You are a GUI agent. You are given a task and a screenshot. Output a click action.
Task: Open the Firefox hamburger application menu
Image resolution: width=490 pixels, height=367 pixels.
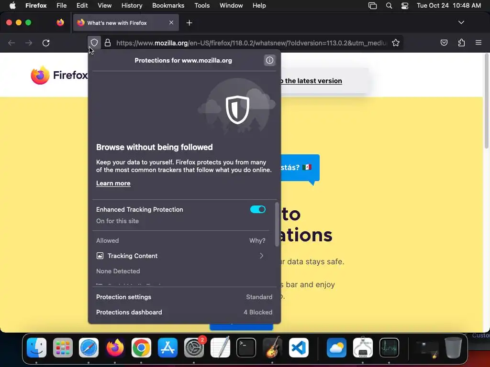[479, 43]
